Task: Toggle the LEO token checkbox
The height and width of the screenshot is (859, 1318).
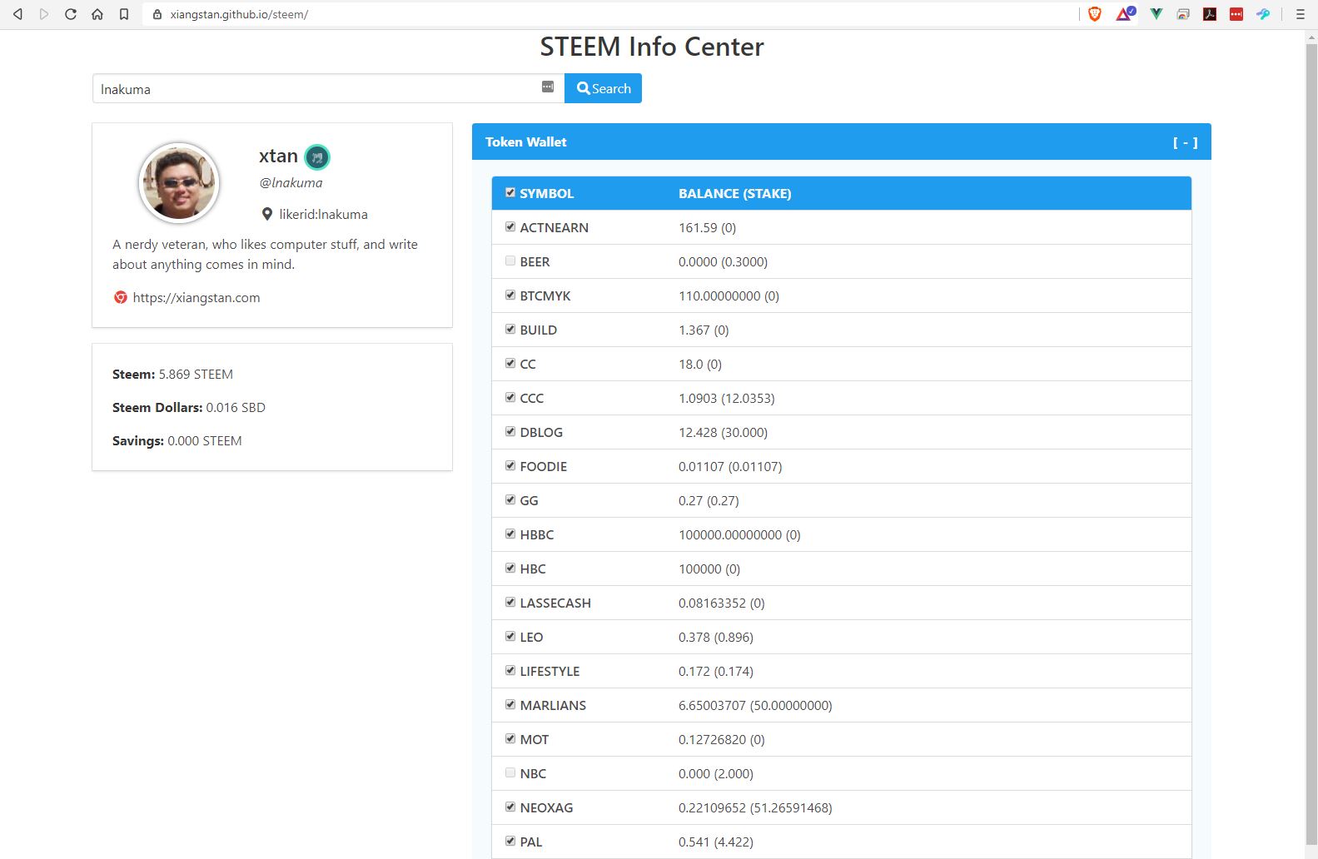Action: click(510, 636)
